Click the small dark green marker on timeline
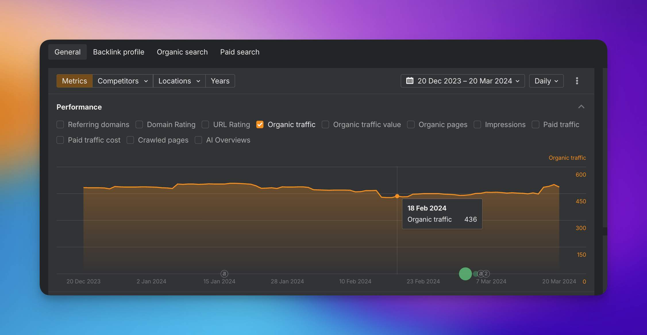Image resolution: width=647 pixels, height=335 pixels. pos(475,274)
